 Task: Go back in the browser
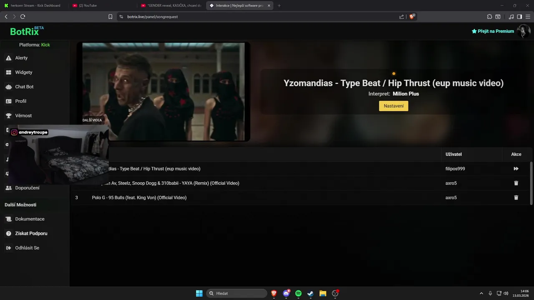(6, 17)
